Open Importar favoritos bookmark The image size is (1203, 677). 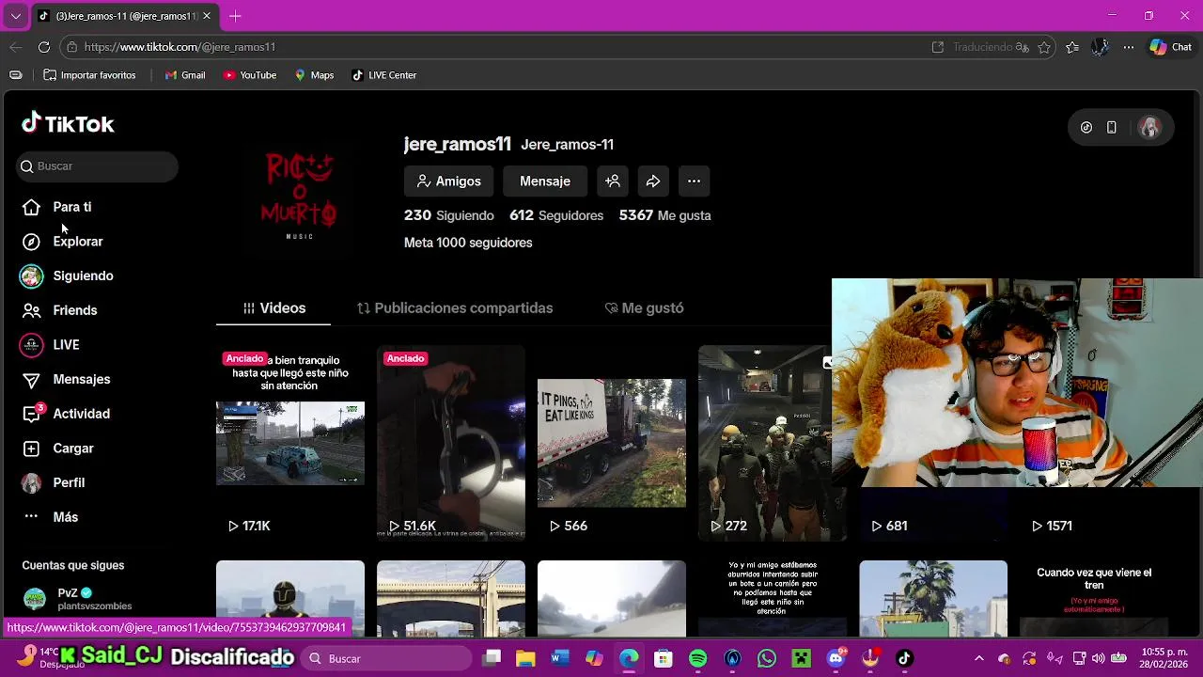[89, 75]
